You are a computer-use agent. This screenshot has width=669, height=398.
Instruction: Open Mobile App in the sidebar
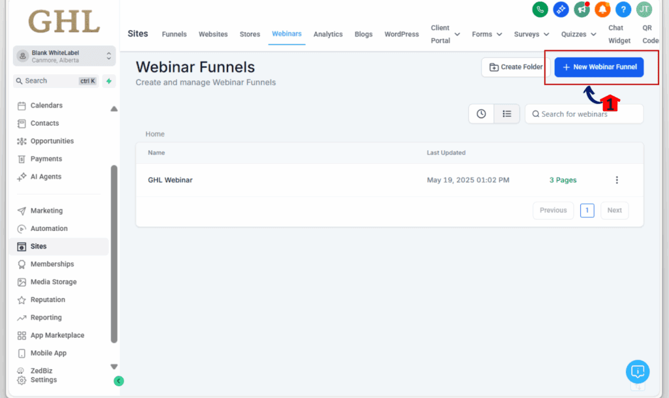[x=48, y=353]
